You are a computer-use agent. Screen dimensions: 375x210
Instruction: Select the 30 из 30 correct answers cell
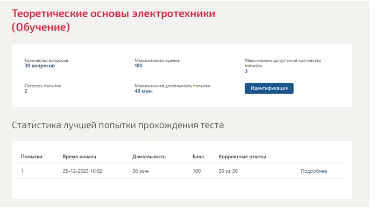(228, 171)
